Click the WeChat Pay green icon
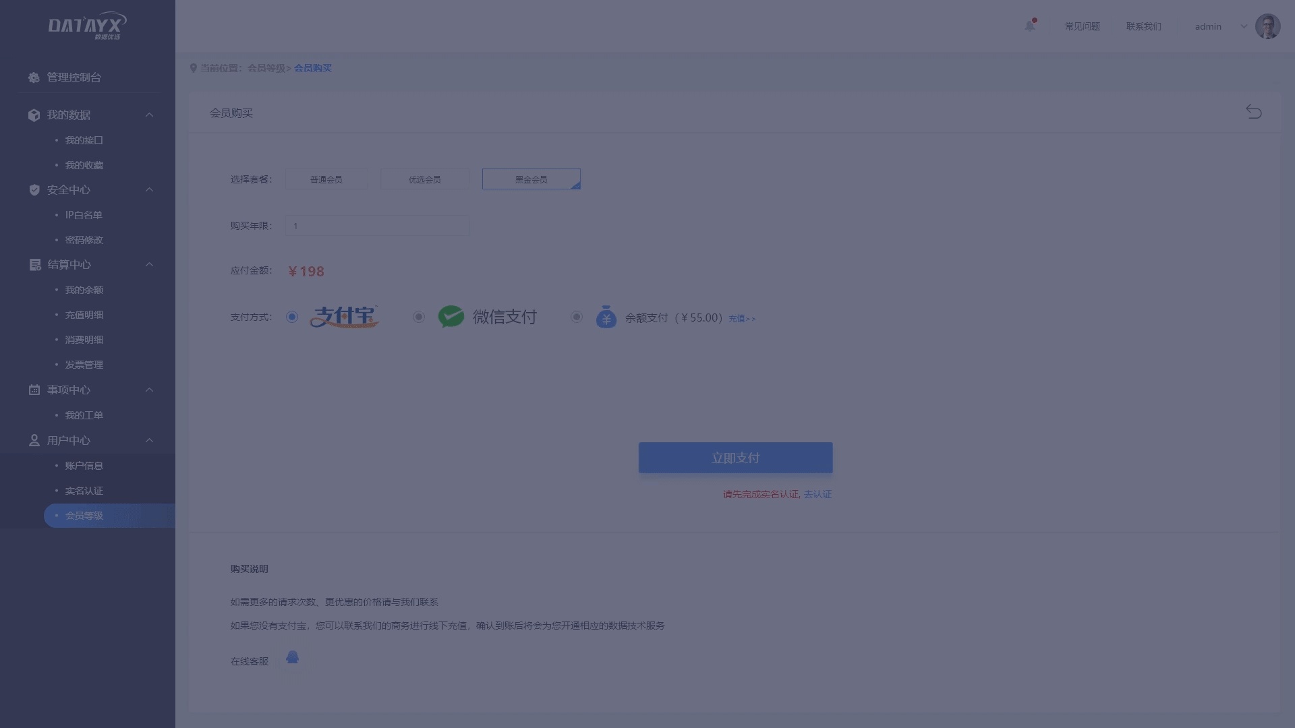 click(451, 317)
